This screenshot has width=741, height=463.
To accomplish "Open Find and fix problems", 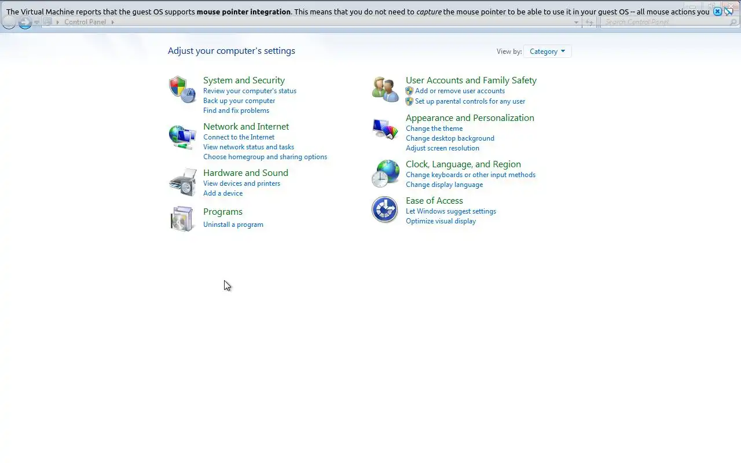I will click(x=236, y=111).
